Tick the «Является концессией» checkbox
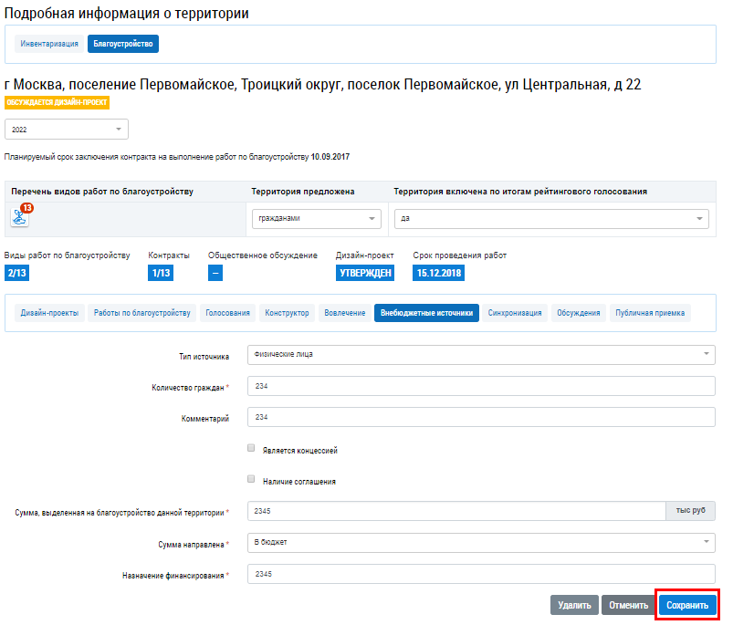This screenshot has height=625, width=733. tap(251, 448)
